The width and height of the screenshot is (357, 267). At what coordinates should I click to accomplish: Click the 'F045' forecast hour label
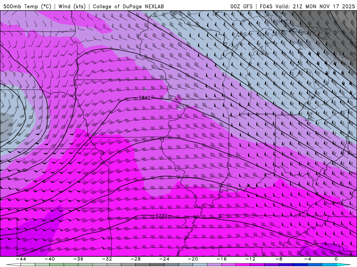click(x=266, y=6)
